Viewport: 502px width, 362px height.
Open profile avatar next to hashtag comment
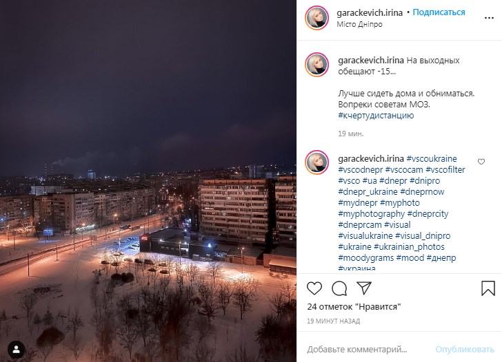pyautogui.click(x=317, y=162)
